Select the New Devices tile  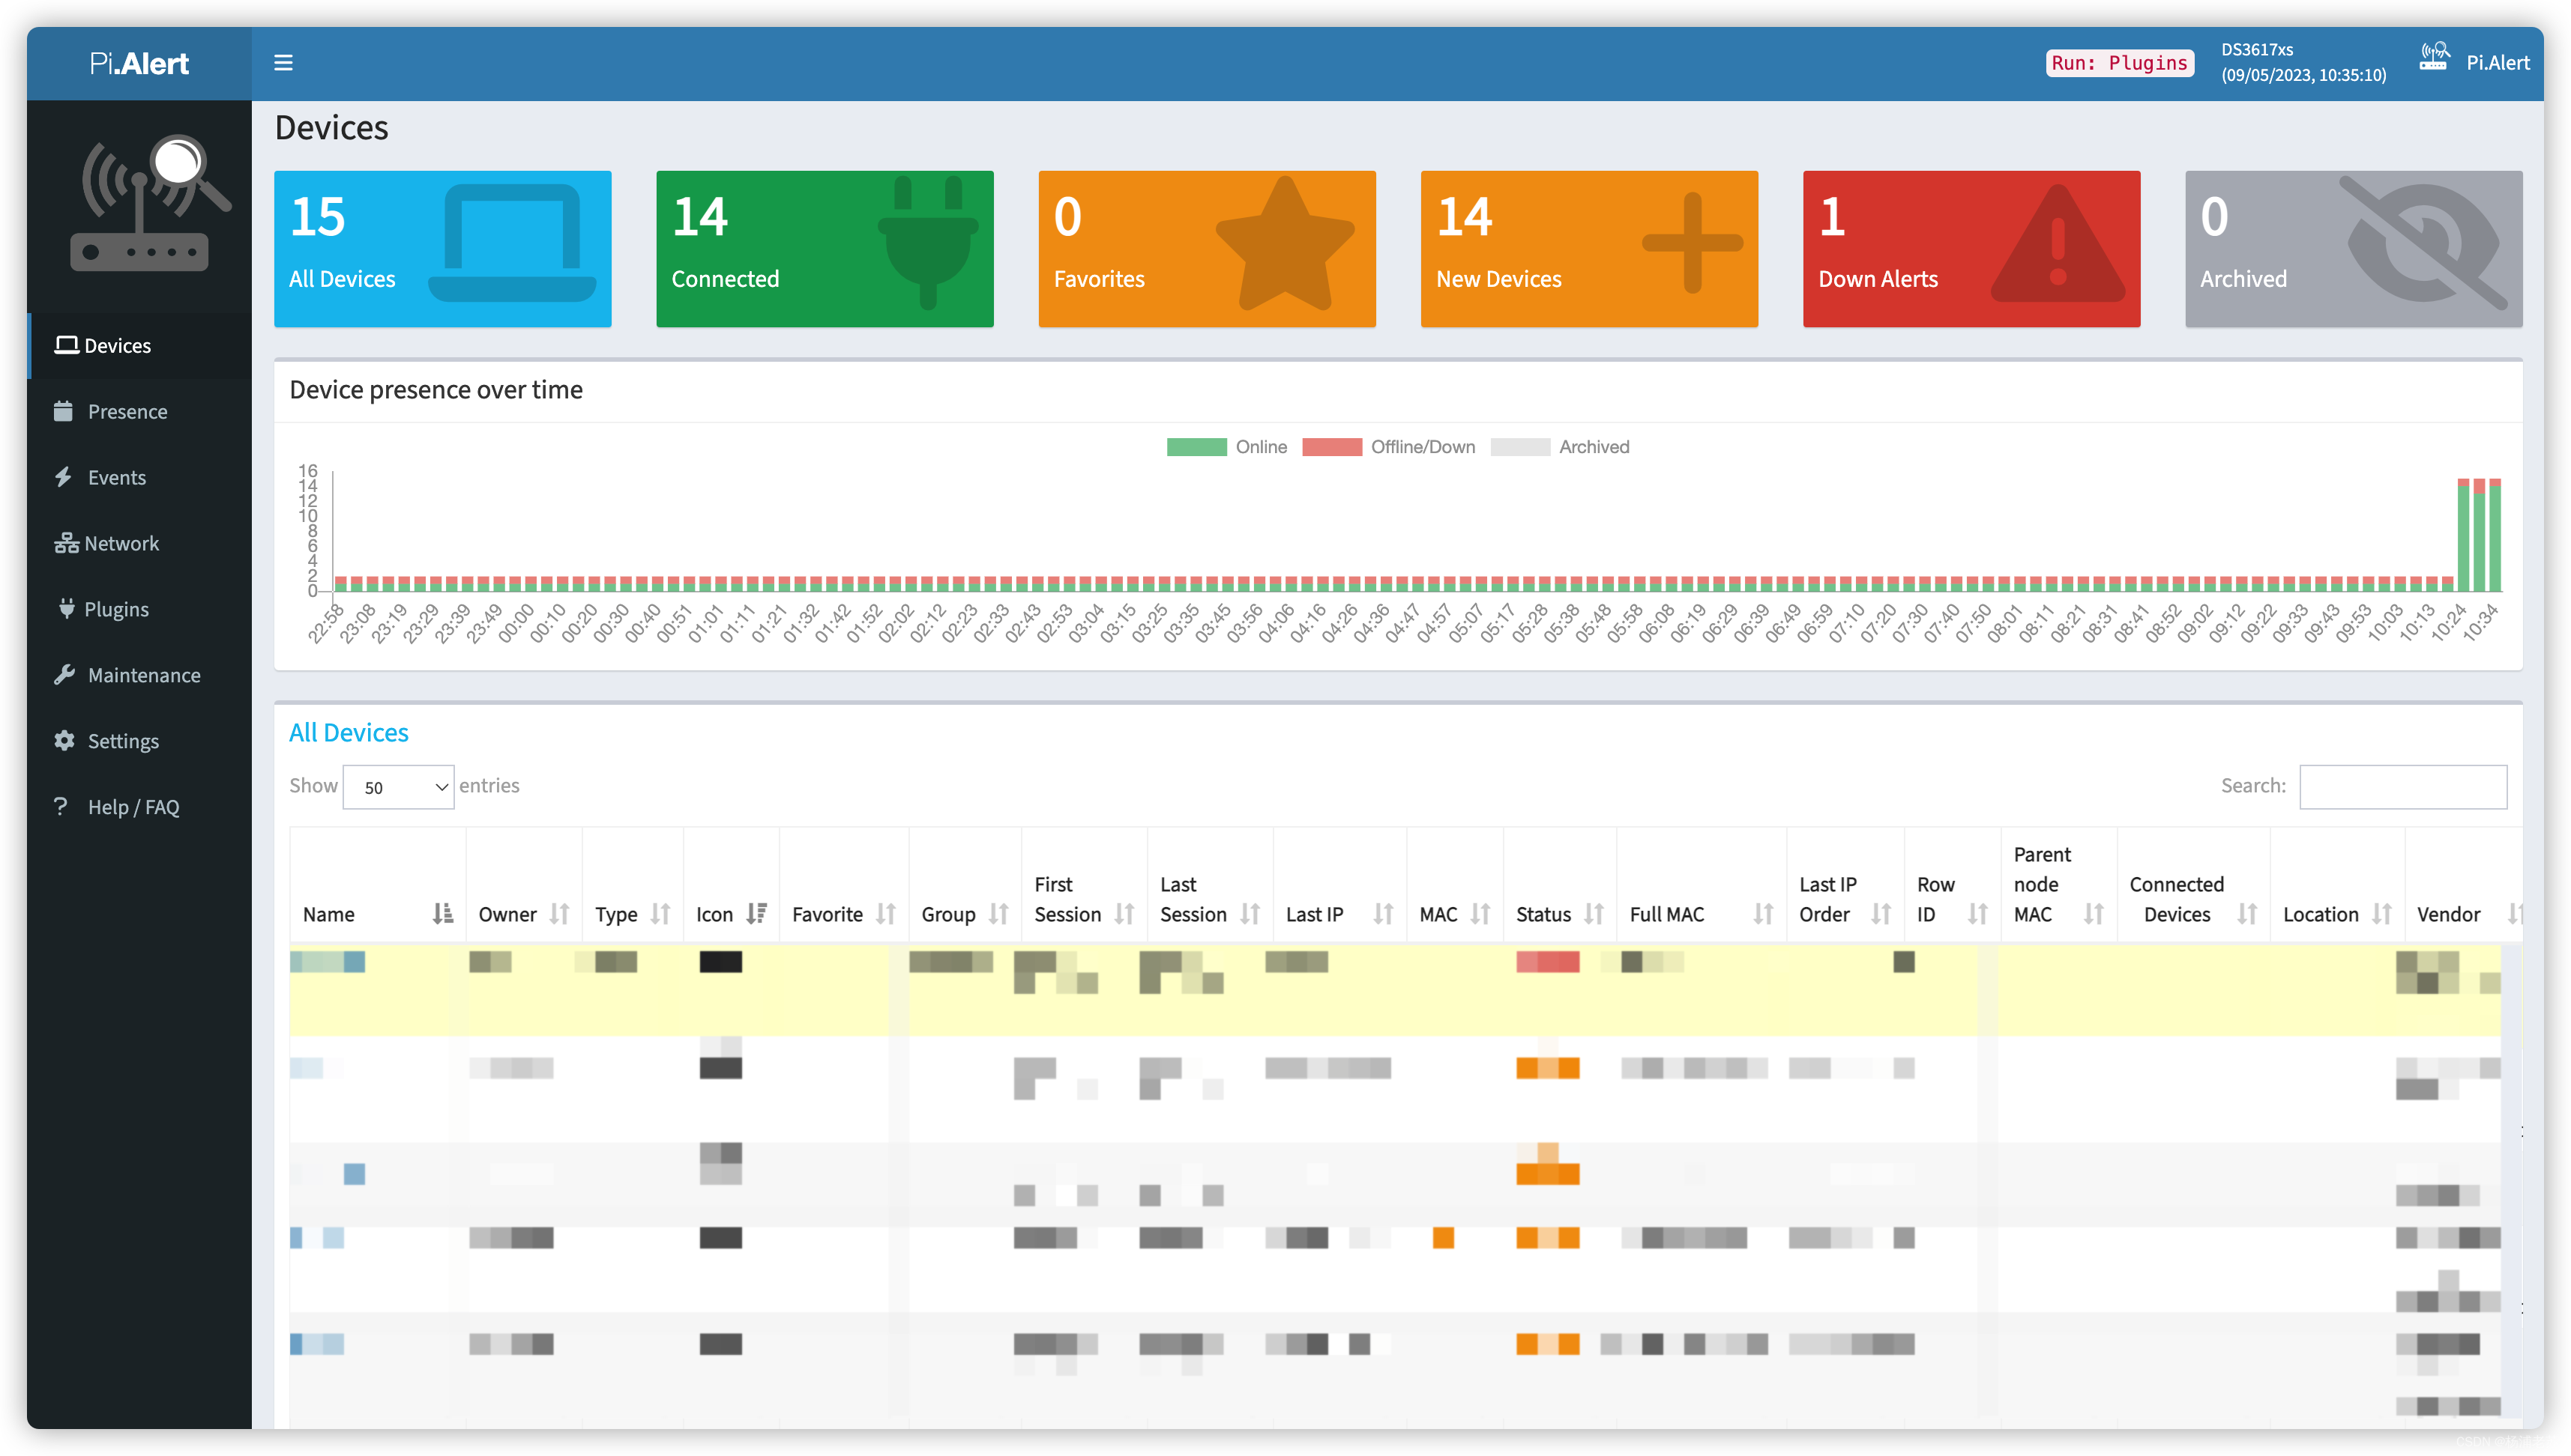pos(1588,247)
